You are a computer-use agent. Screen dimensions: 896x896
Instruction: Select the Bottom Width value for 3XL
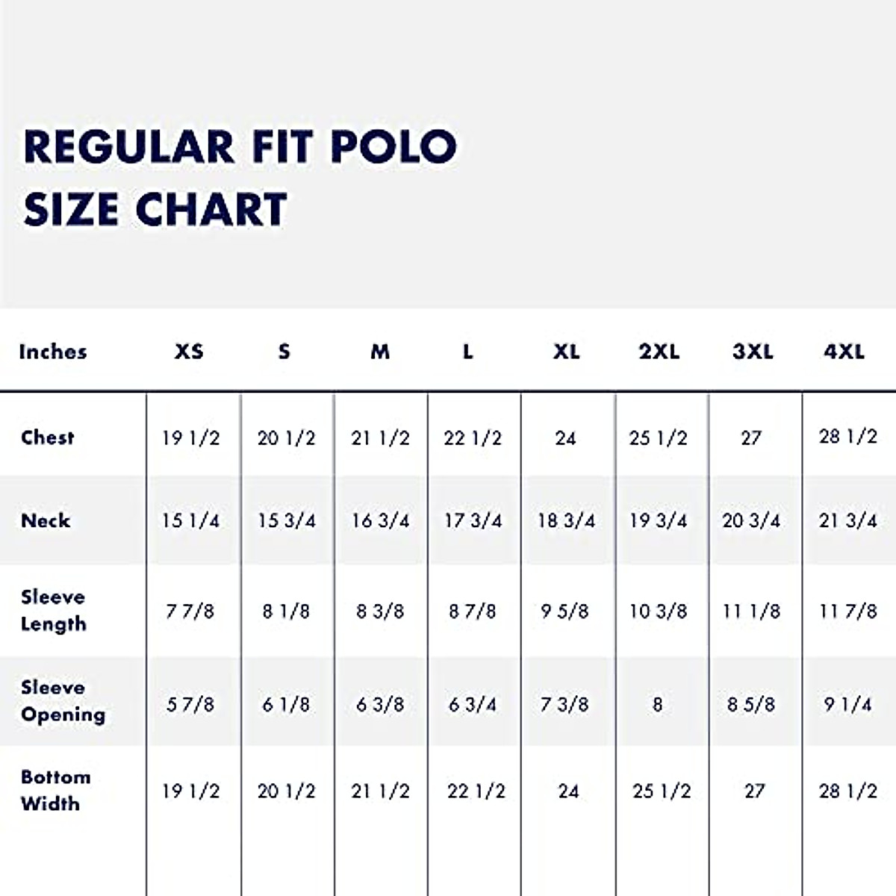(754, 791)
